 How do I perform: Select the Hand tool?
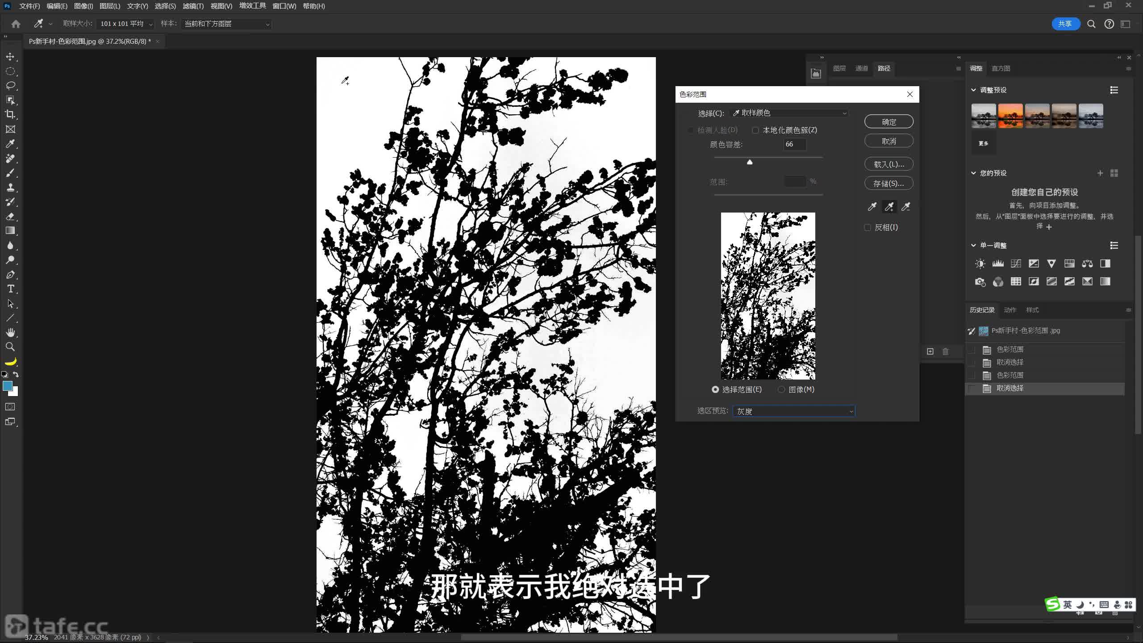coord(10,332)
